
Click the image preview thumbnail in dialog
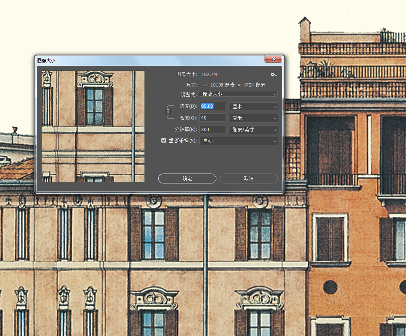[93, 126]
